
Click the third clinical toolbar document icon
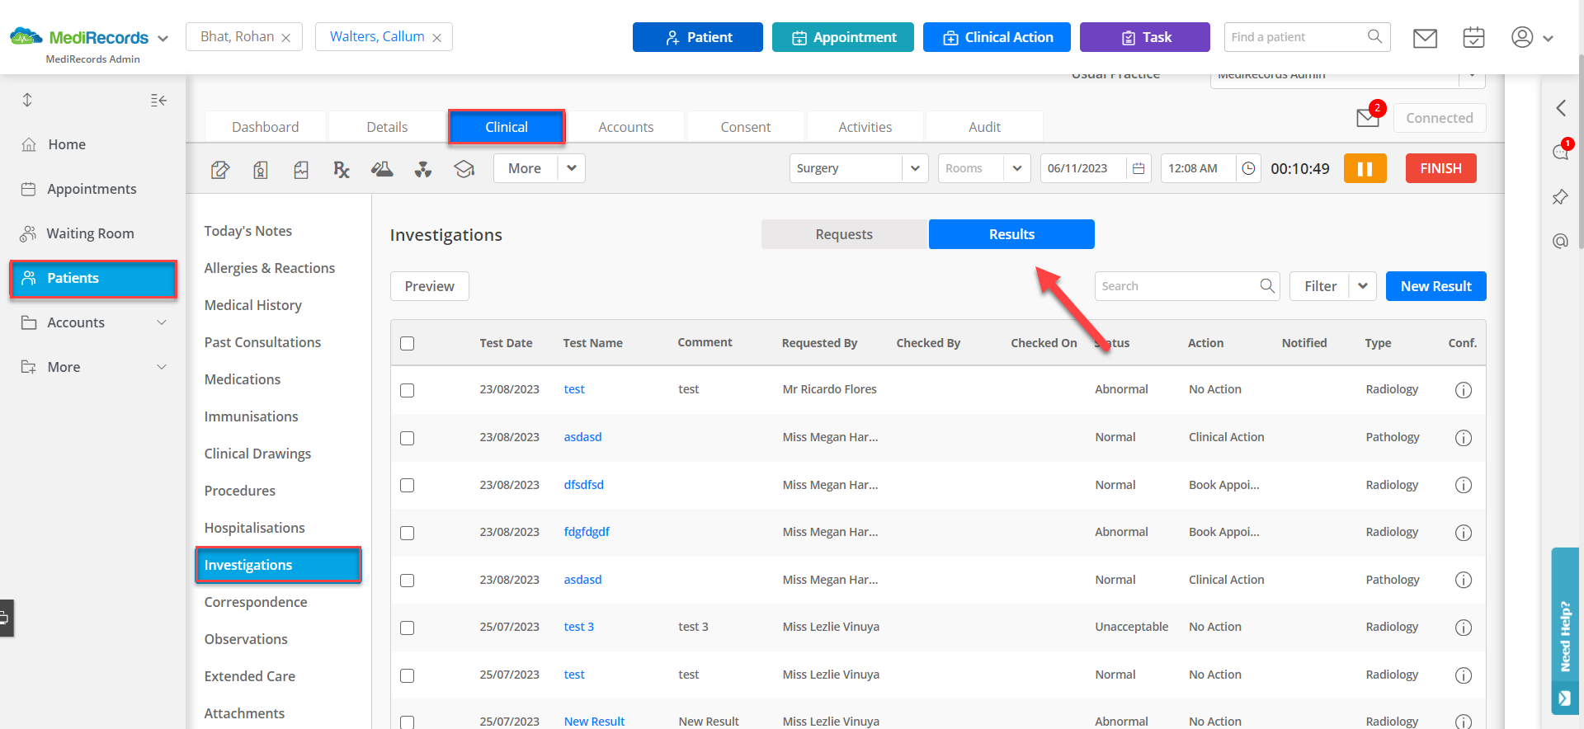[301, 169]
